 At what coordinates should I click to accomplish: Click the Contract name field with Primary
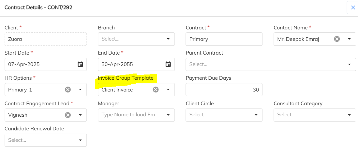point(224,39)
